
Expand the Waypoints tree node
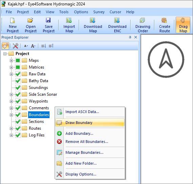click(x=11, y=101)
